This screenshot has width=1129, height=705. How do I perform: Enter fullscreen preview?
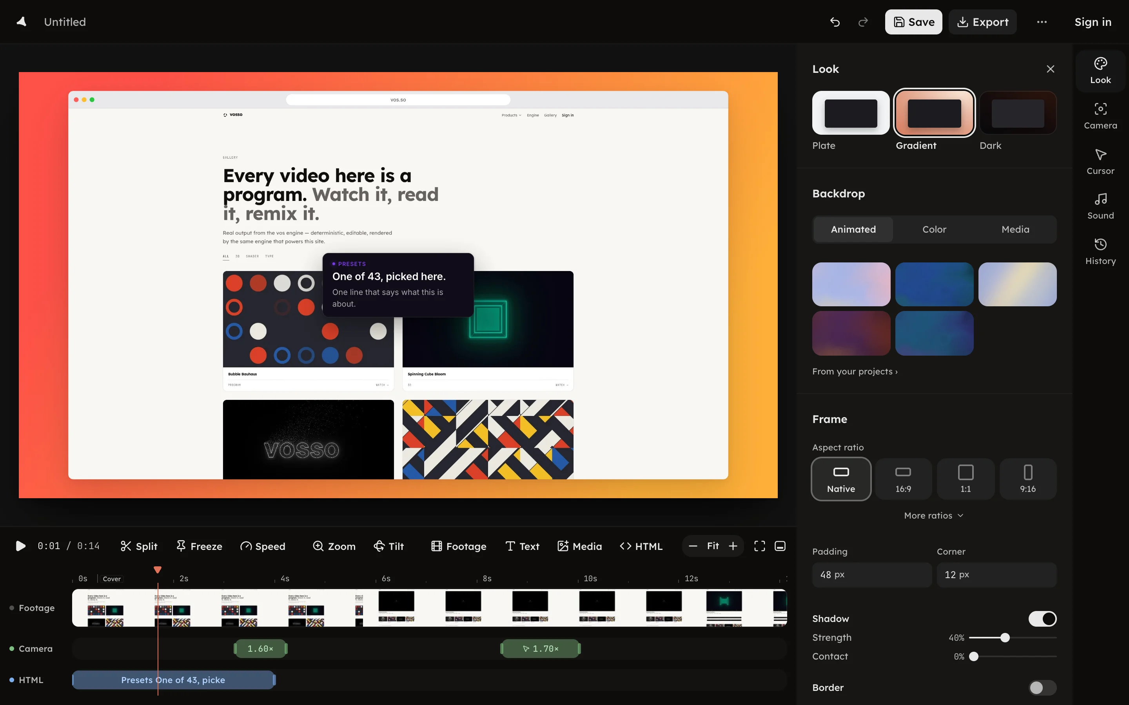(759, 546)
